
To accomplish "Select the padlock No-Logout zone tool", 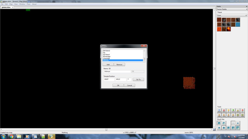I will click(x=238, y=111).
